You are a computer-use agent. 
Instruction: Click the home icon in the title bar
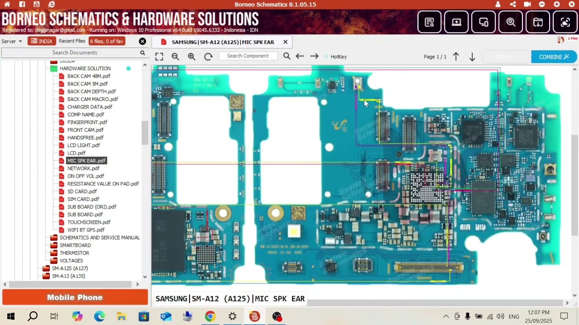pos(7,4)
